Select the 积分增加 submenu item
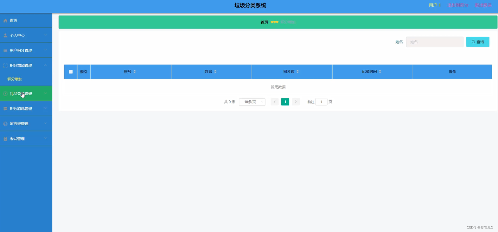The width and height of the screenshot is (498, 232). coord(26,79)
